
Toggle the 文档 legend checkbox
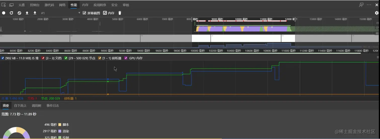point(43,58)
